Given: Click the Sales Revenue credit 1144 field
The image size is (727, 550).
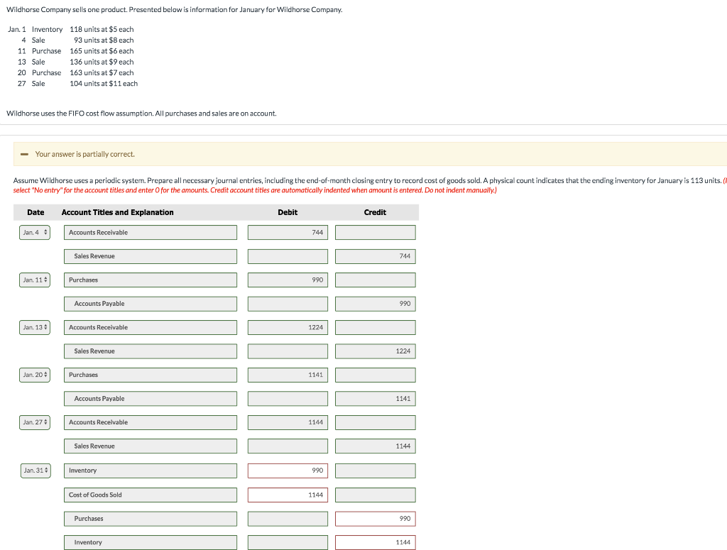Looking at the screenshot, I should pos(375,446).
